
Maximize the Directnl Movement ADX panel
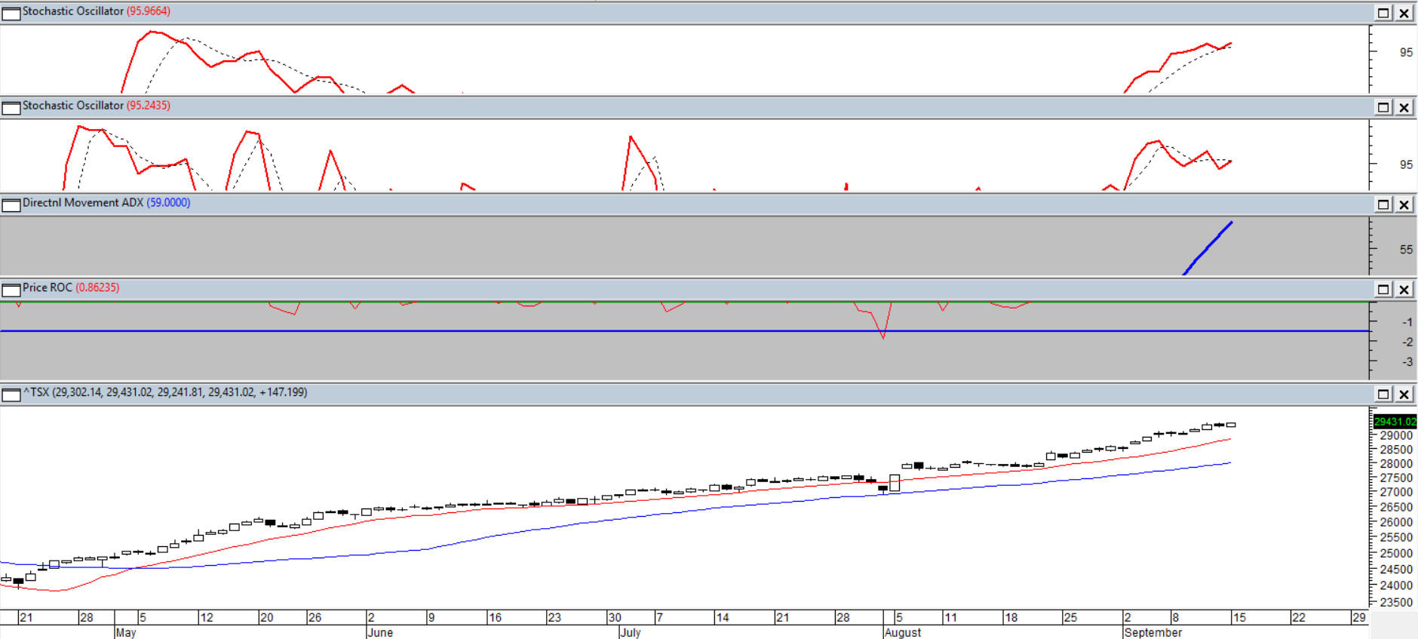(1383, 204)
